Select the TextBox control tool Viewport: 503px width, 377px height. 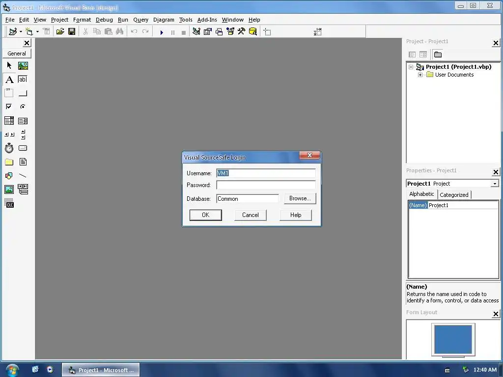coord(23,80)
